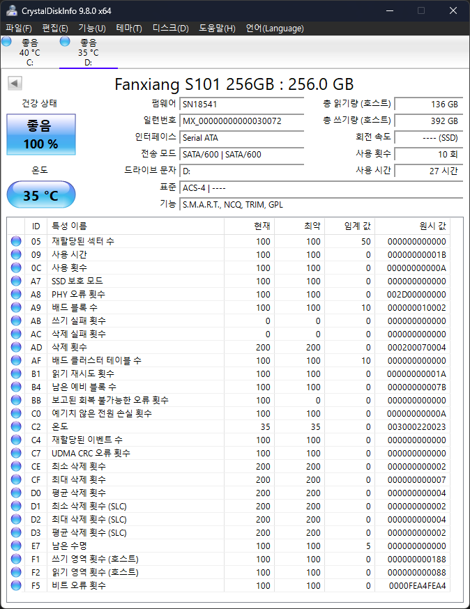Screen dimensions: 470x609
Task: Click the status orb for row AD 삭제 횟수
Action: (16, 347)
